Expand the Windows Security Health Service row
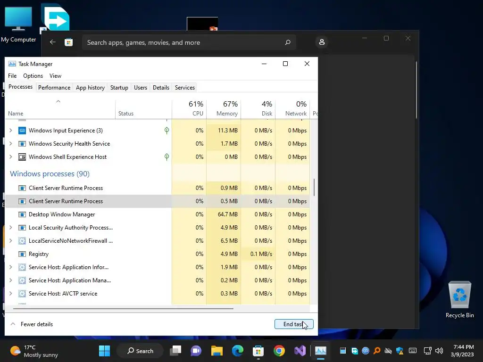Screen dimensions: 483x362 11,144
